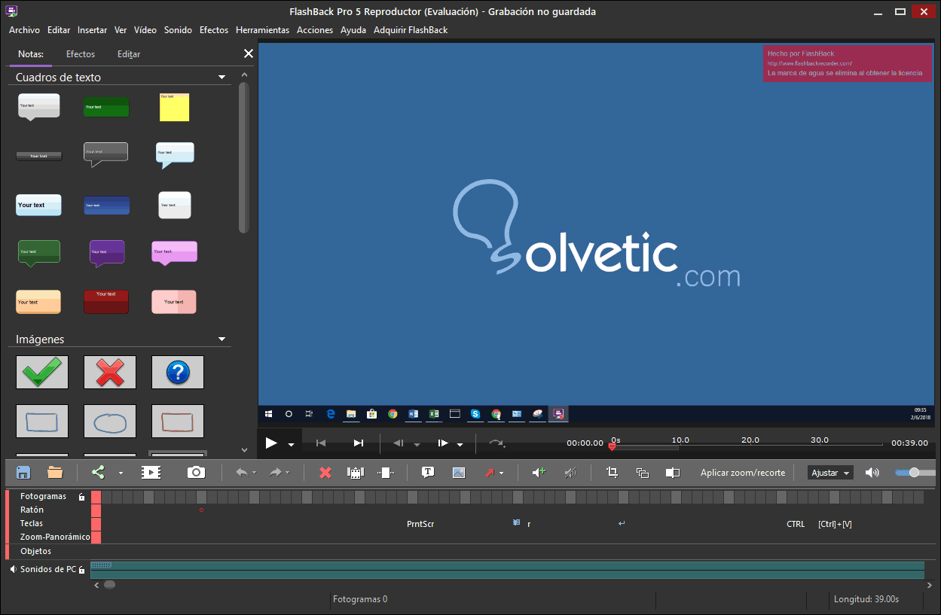The height and width of the screenshot is (615, 941).
Task: Select the Zoom-Panorámico track label
Action: click(x=55, y=537)
